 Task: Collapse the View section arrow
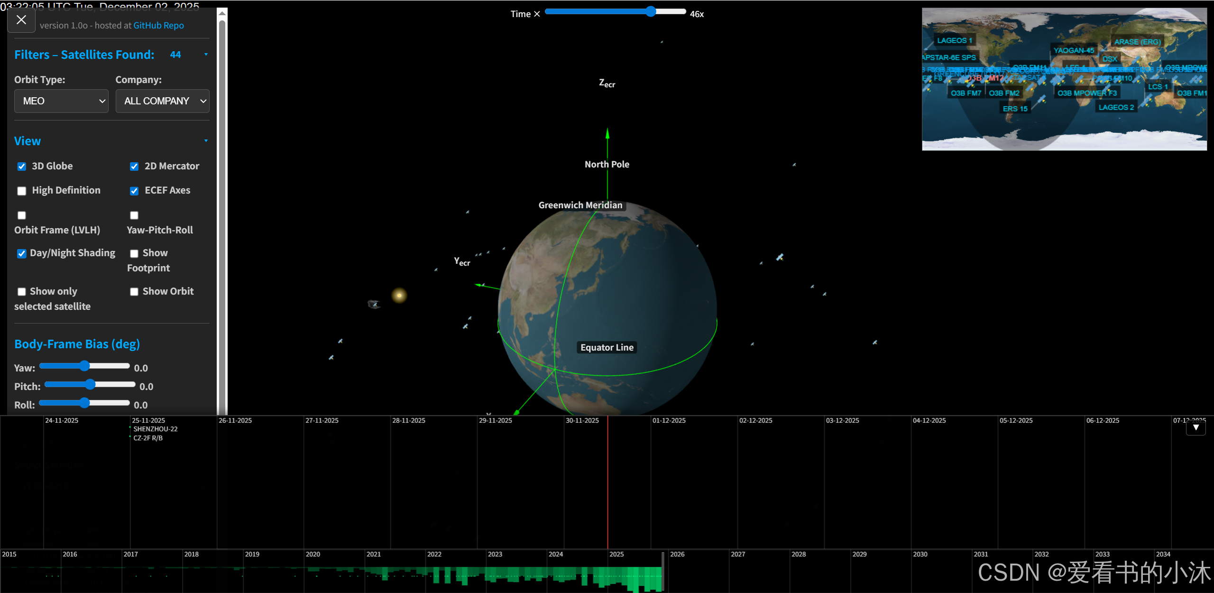(206, 141)
